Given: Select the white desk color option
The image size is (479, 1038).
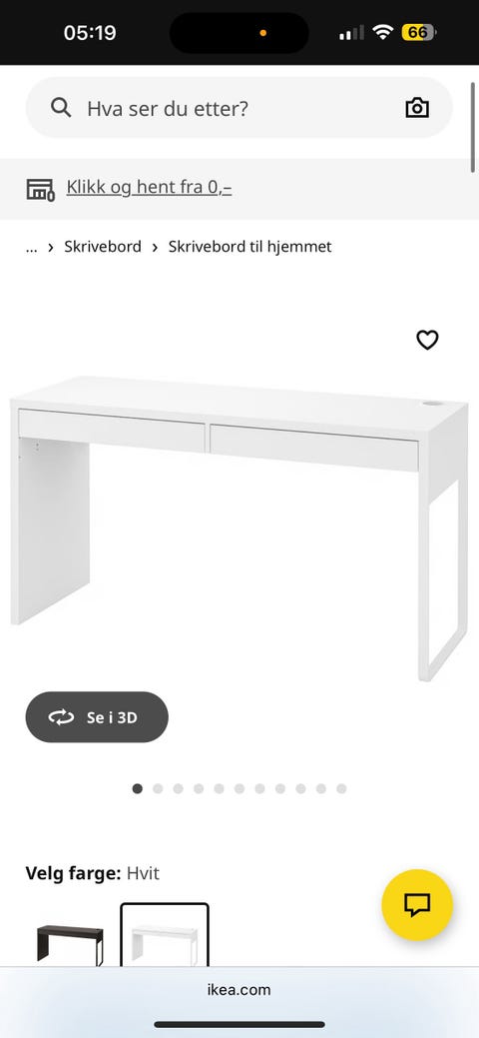Looking at the screenshot, I should (x=165, y=935).
